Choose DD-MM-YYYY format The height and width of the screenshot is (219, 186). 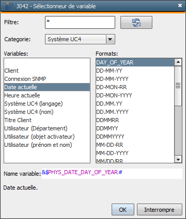tap(135, 79)
